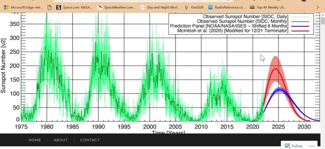
Task: Expand the bookmarks overflow chevron
Action: pos(318,7)
